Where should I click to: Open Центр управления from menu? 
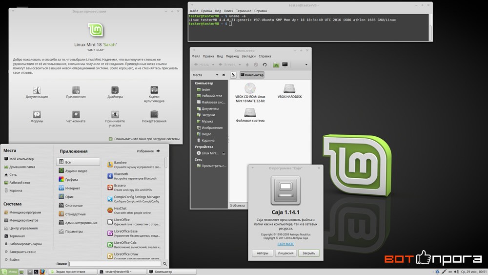(21, 228)
